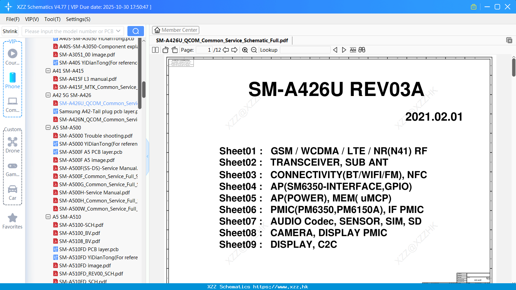
Task: Find next lookup result triangle
Action: [344, 50]
